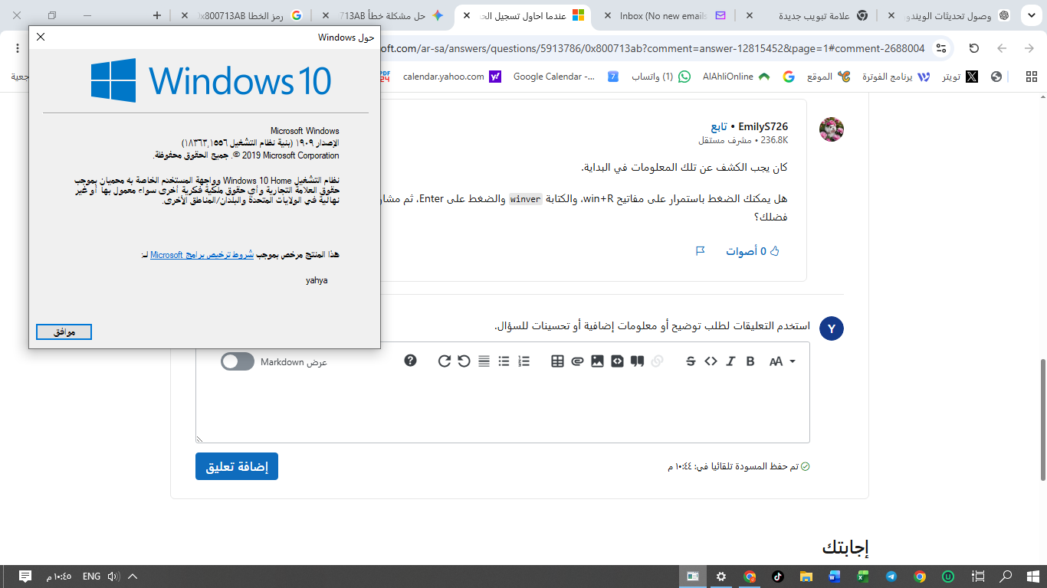Viewport: 1047px width, 588px height.
Task: Switch to the وصول تحديثات الويندو tab
Action: pos(948,15)
